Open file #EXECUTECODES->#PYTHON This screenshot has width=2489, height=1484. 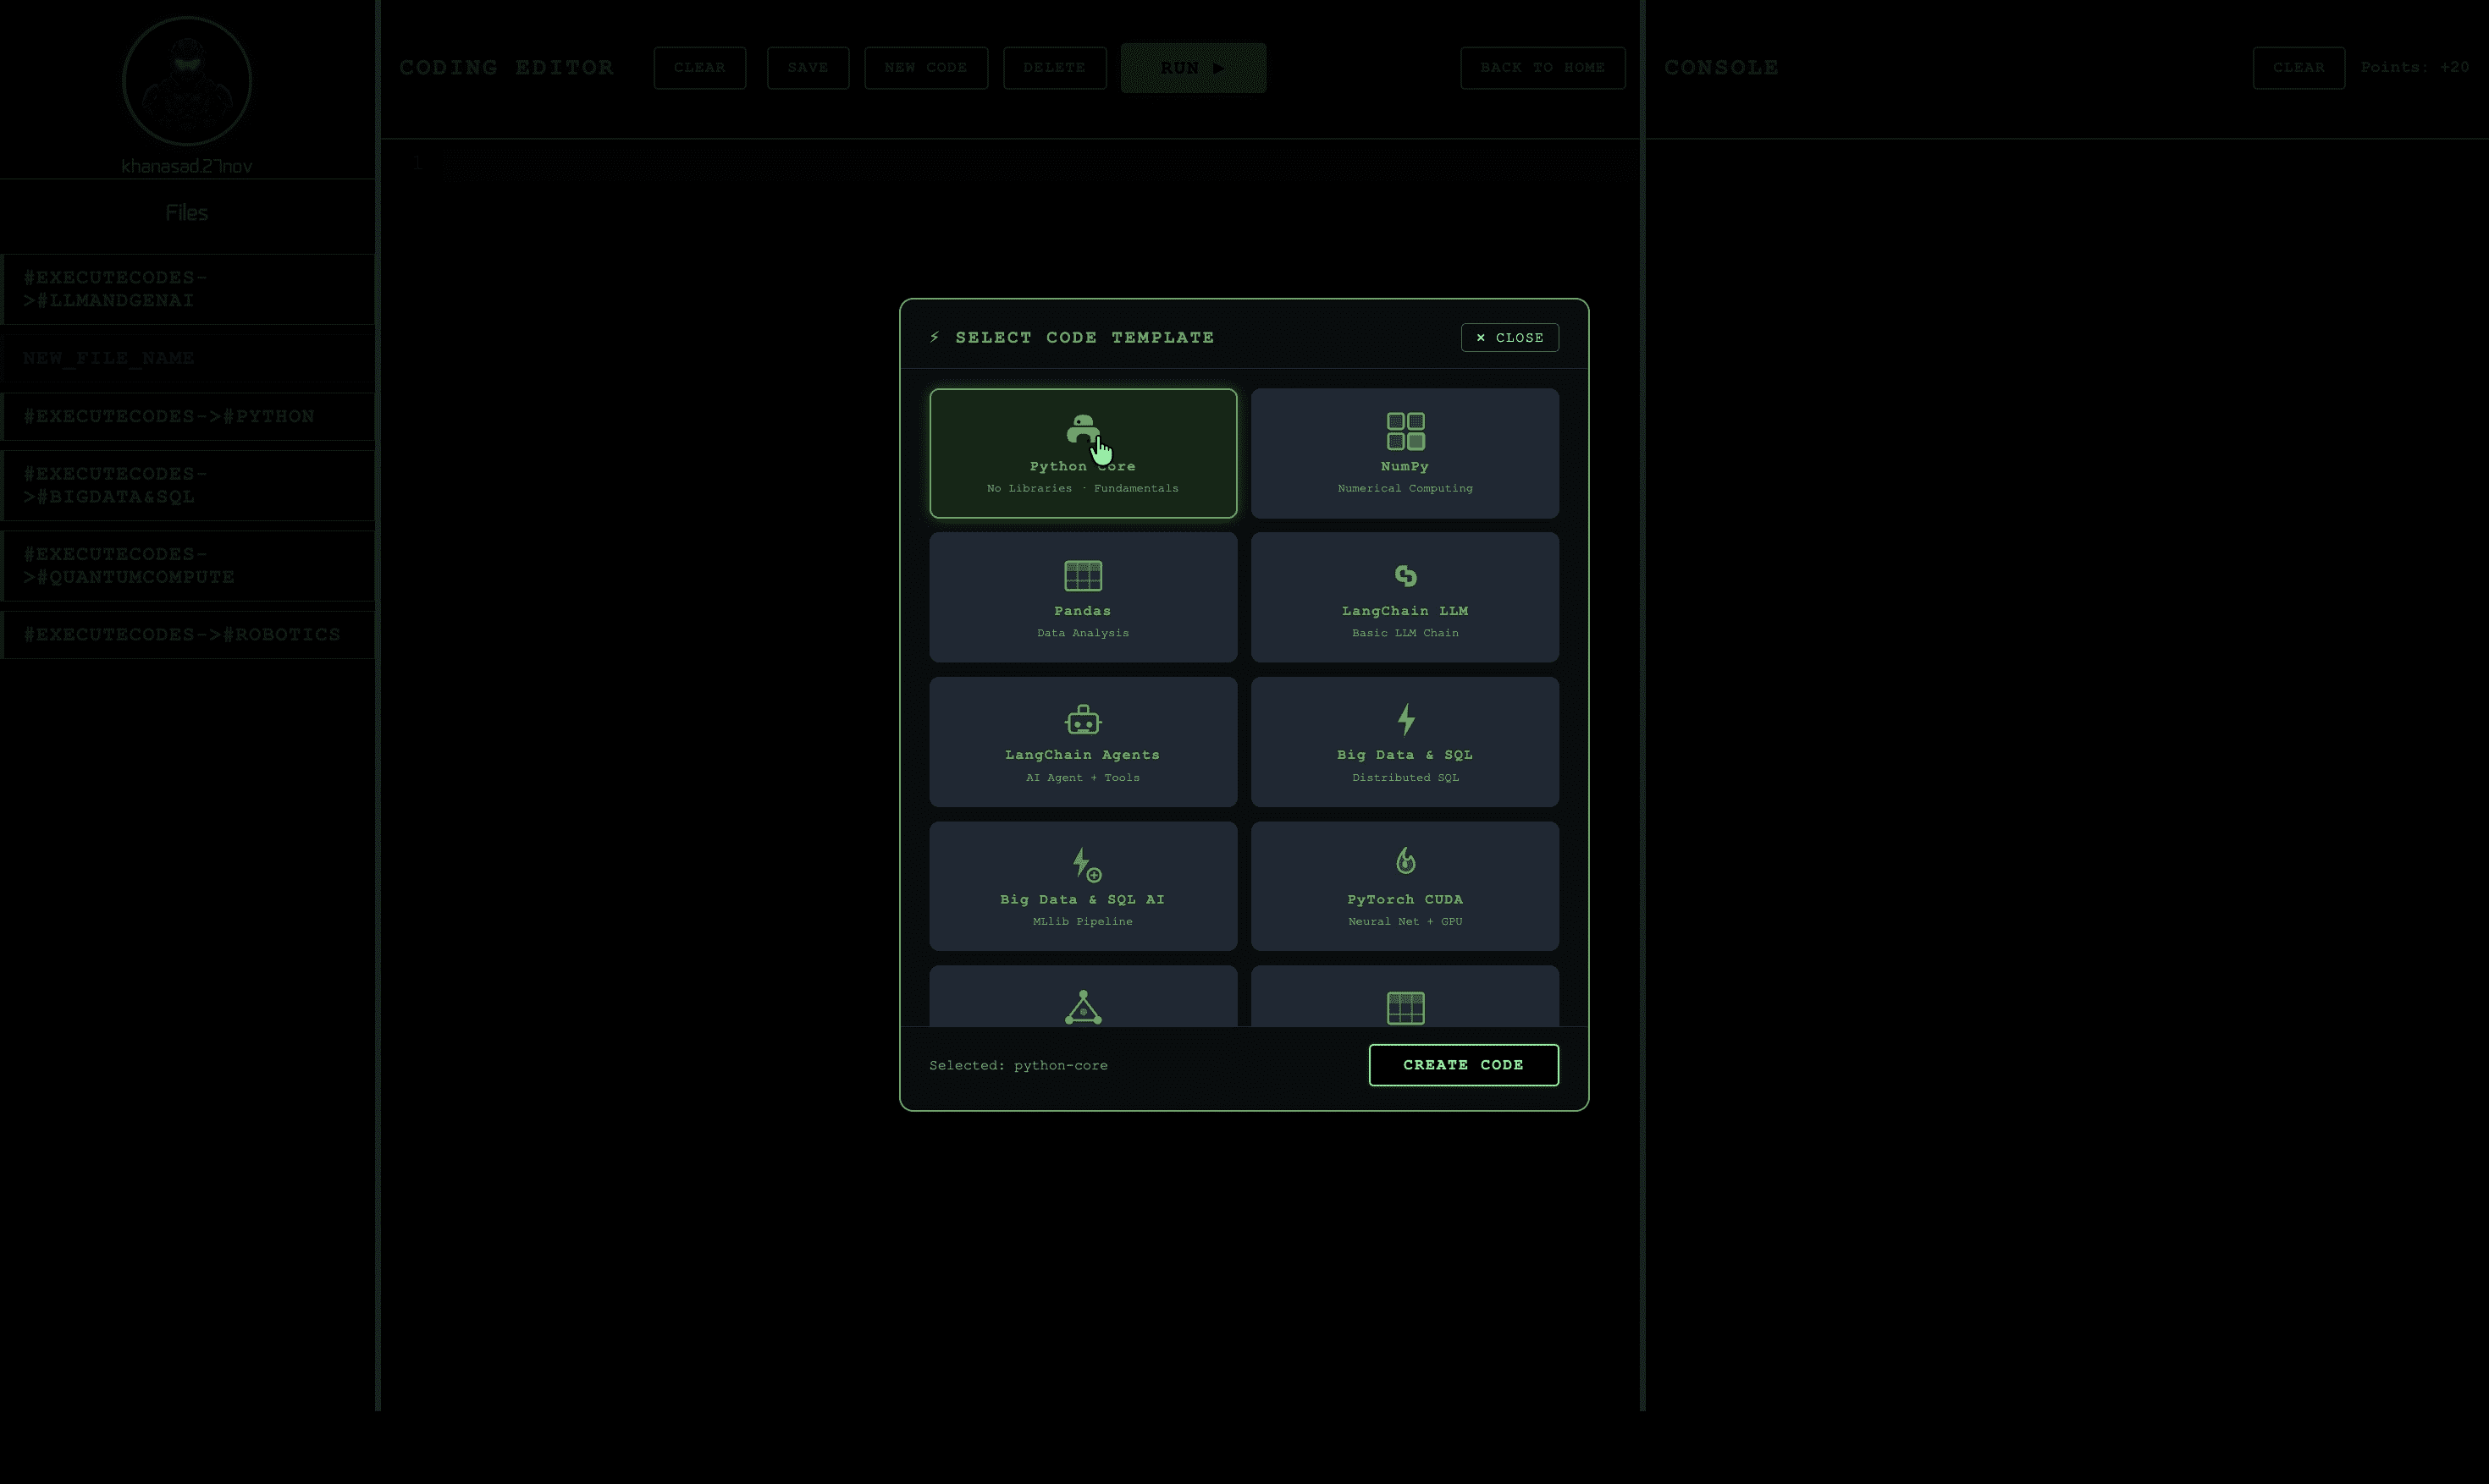tap(188, 416)
